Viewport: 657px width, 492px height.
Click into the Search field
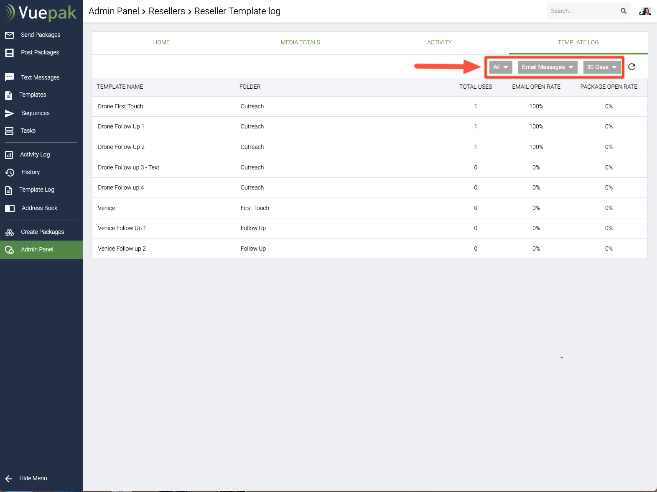[583, 11]
